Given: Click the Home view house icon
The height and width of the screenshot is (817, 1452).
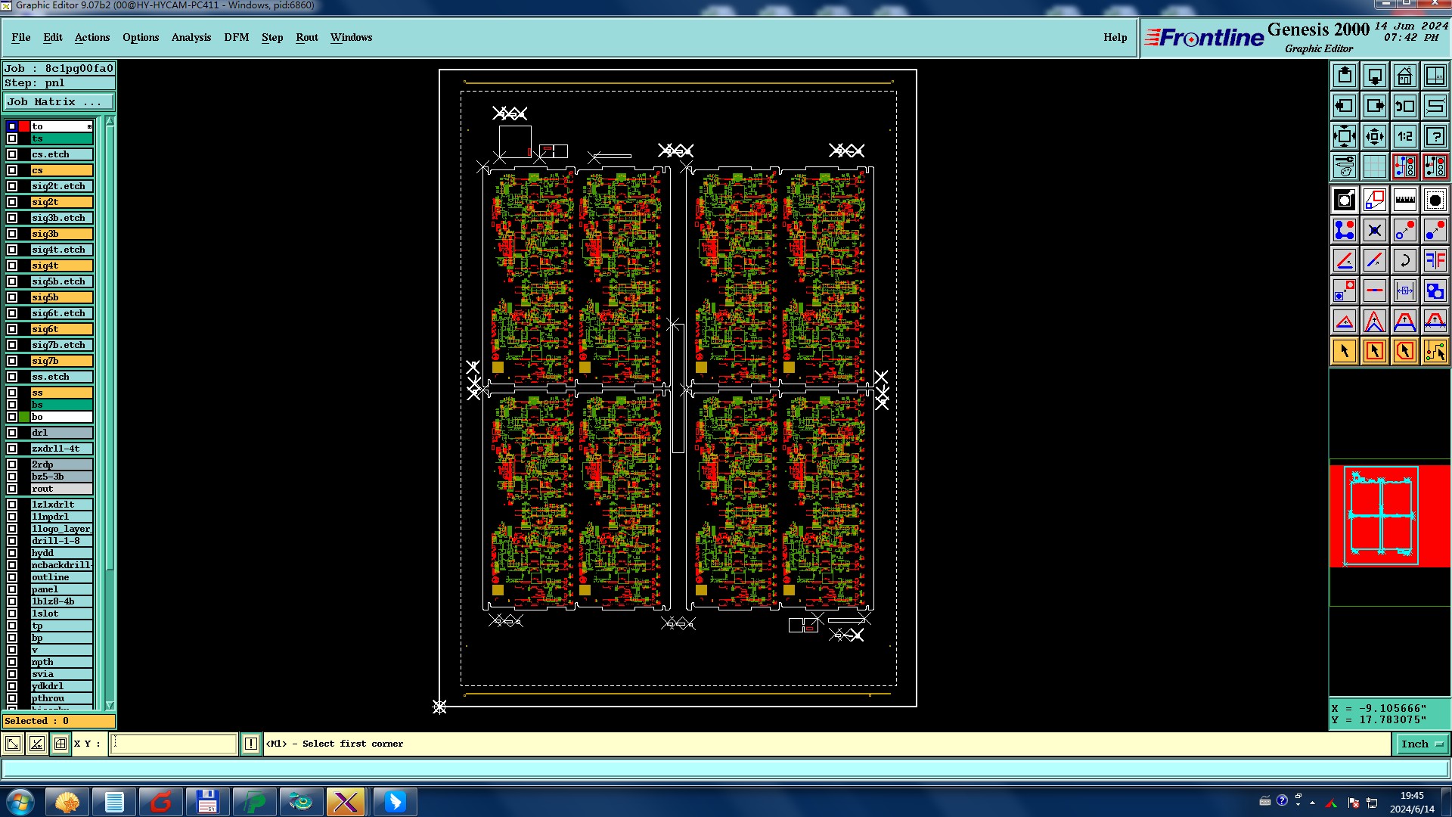Looking at the screenshot, I should pyautogui.click(x=1404, y=76).
